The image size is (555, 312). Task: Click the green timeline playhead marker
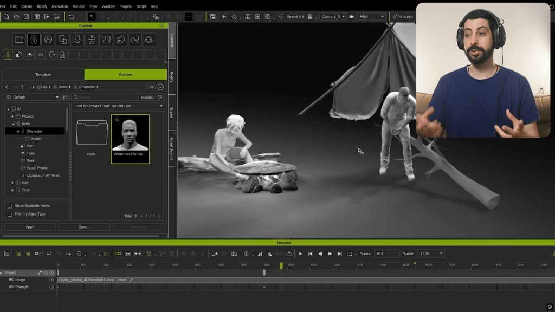(281, 265)
